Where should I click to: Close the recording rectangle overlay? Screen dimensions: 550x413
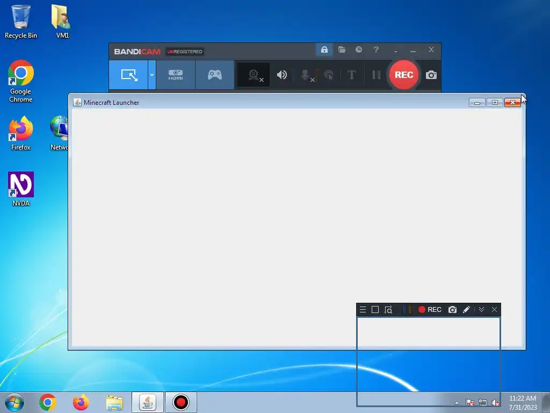click(x=494, y=309)
